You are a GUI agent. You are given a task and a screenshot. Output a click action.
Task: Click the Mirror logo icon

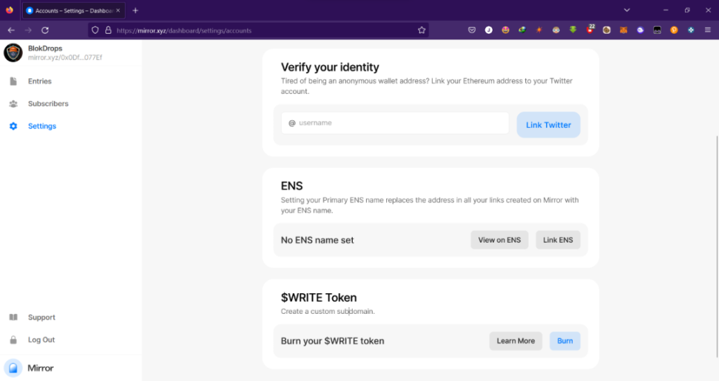pyautogui.click(x=13, y=368)
